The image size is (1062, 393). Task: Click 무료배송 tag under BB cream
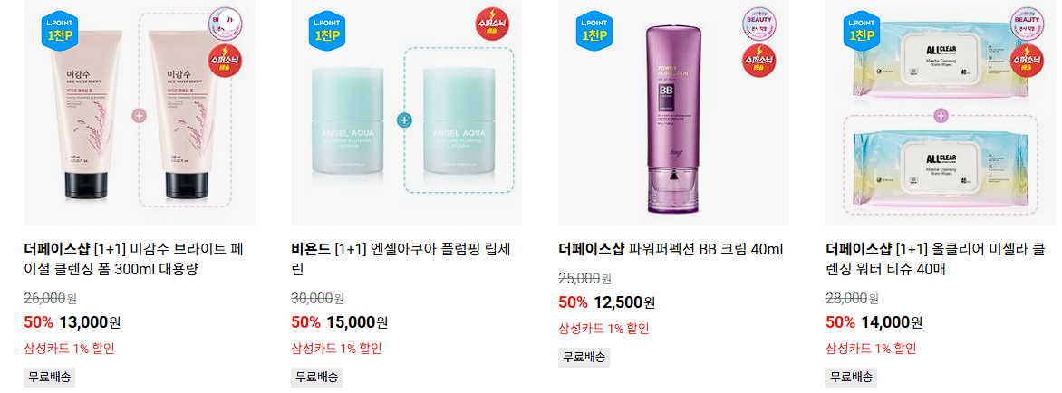tap(584, 357)
